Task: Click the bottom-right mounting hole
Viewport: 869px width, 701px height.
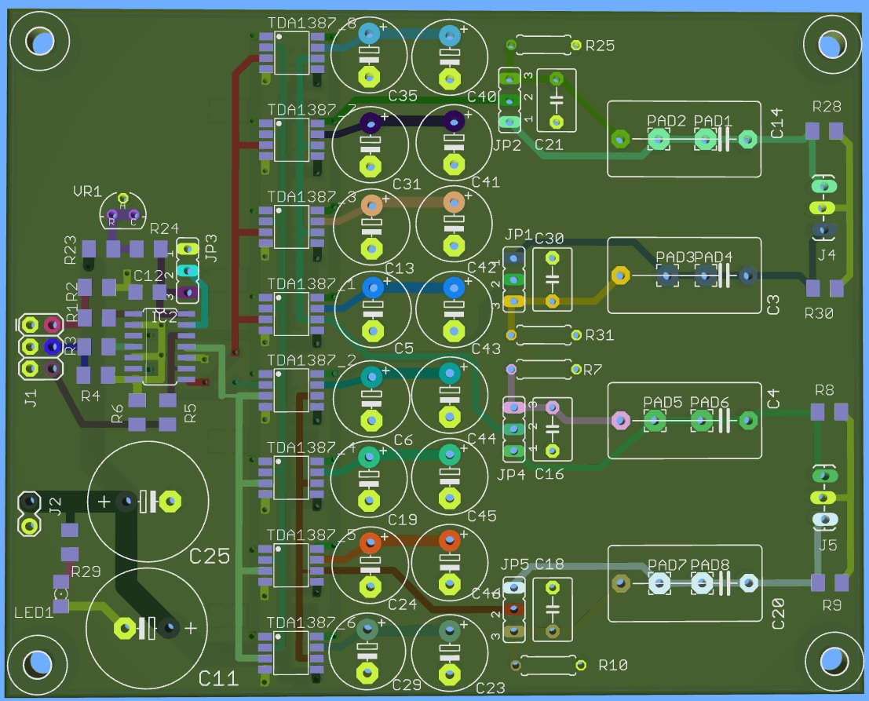Action: point(834,660)
